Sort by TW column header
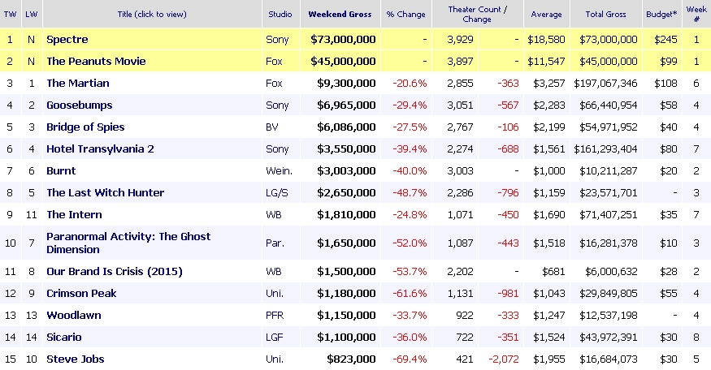Screen dimensions: 711x370 click(10, 14)
